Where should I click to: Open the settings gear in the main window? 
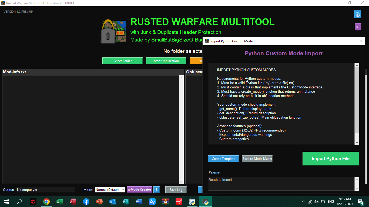point(358,14)
